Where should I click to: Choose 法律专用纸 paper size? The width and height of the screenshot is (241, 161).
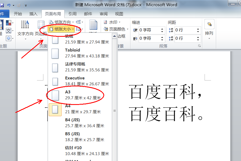80,67
